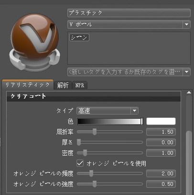Screen dimensions: 194x195
Task: Open the V ボール preview shape dropdown
Action: click(x=129, y=24)
